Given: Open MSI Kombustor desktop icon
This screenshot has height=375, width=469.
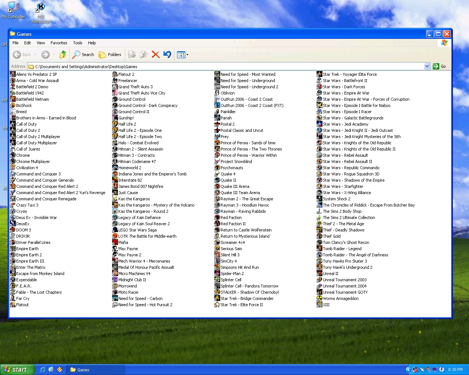Looking at the screenshot, I should point(41,13).
